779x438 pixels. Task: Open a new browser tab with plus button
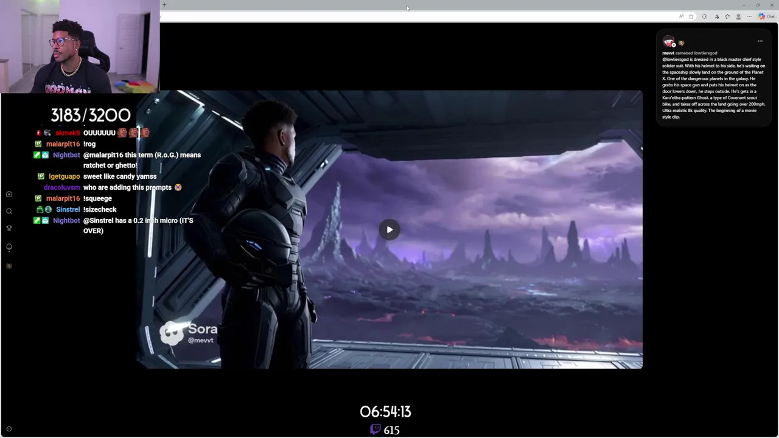pyautogui.click(x=164, y=5)
